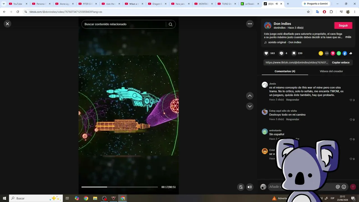
Task: Click the taskbar 'Buscar' search box
Action: (36, 198)
